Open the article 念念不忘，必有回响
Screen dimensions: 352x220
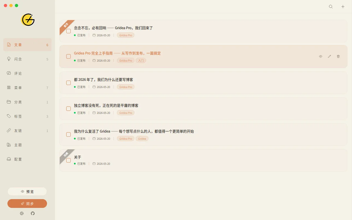(x=113, y=28)
